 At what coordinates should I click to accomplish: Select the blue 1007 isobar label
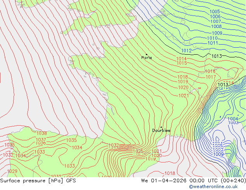(x=216, y=21)
